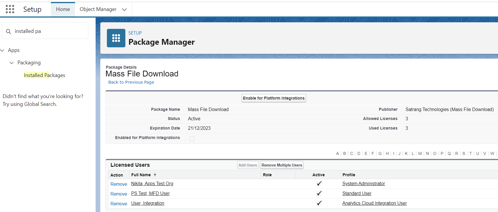Open Analytics Cloud Integration User profile
This screenshot has width=498, height=212.
[x=374, y=203]
